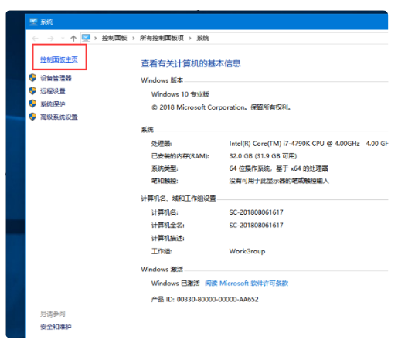This screenshot has width=398, height=343.
Task: Click the 另请参阅 label
Action: point(53,314)
